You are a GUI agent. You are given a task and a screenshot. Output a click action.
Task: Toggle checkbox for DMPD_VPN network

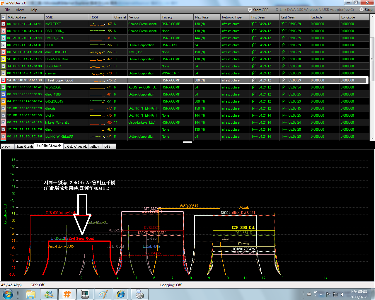tap(3, 38)
